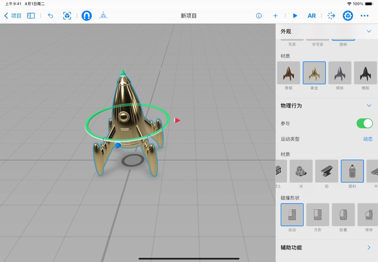Click the plus add object icon
The height and width of the screenshot is (262, 378).
coord(275,16)
